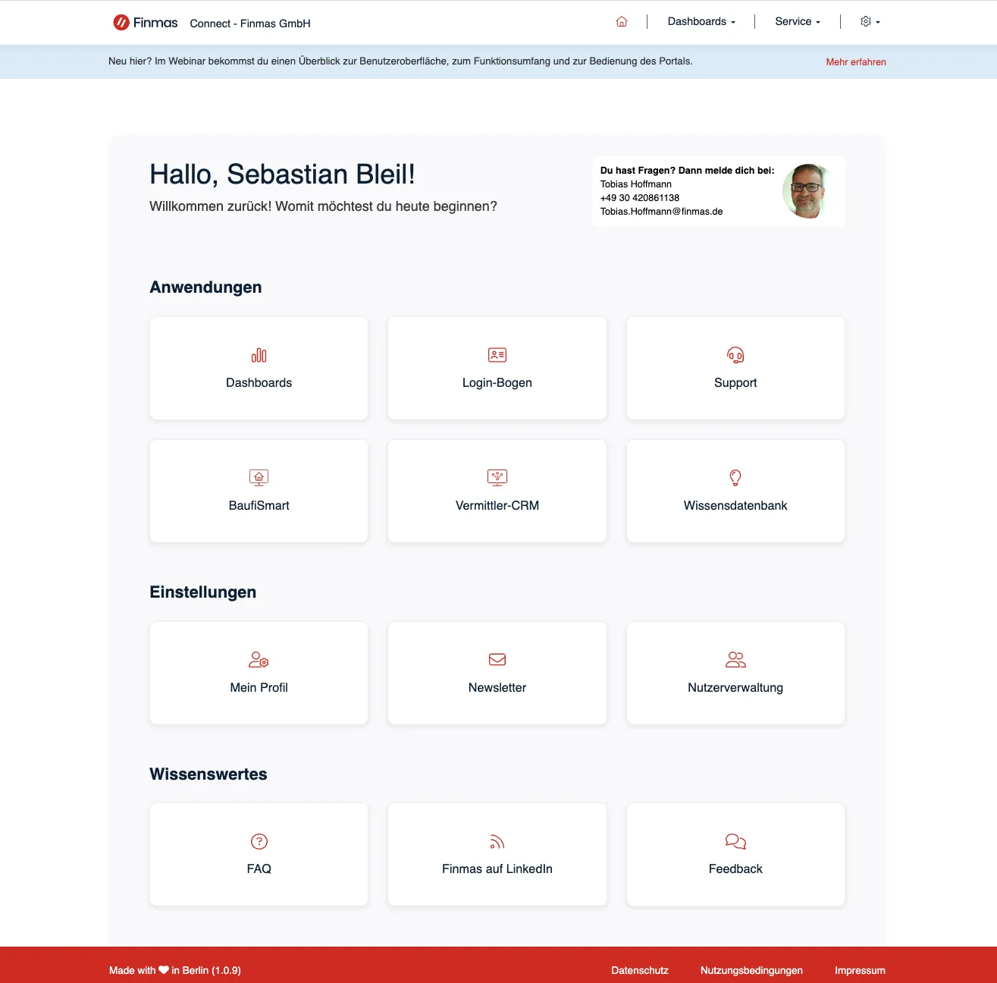The height and width of the screenshot is (983, 997).
Task: Expand the Service dropdown menu
Action: pos(798,22)
